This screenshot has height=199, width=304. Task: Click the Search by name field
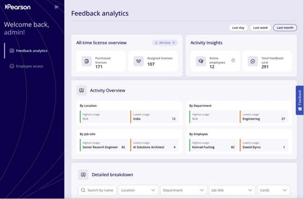point(97,190)
